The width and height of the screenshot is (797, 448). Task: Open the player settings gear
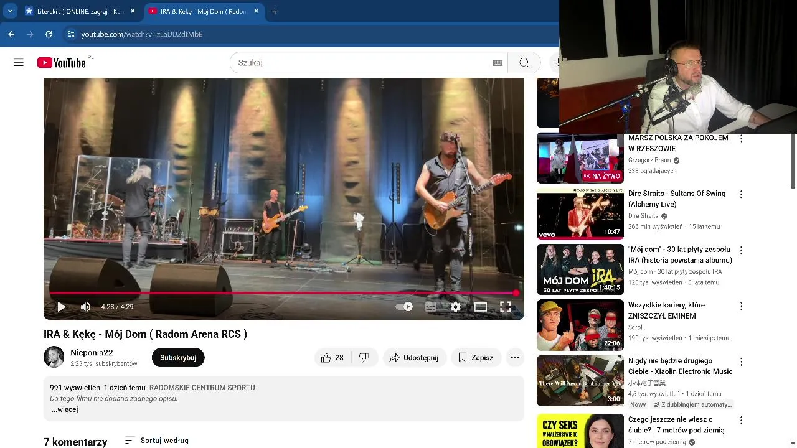[x=455, y=307]
